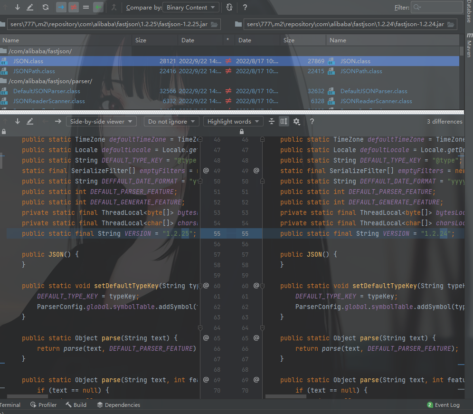The width and height of the screenshot is (473, 414).
Task: Click right diff pane horizontal scrollbar
Action: [x=286, y=396]
